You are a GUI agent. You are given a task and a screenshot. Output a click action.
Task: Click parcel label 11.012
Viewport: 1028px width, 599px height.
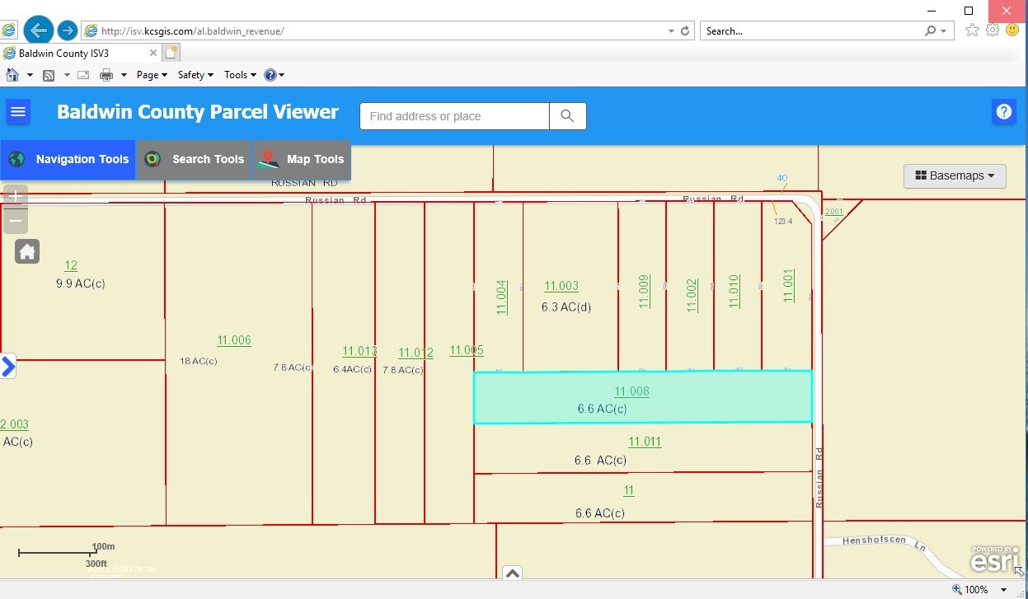415,353
